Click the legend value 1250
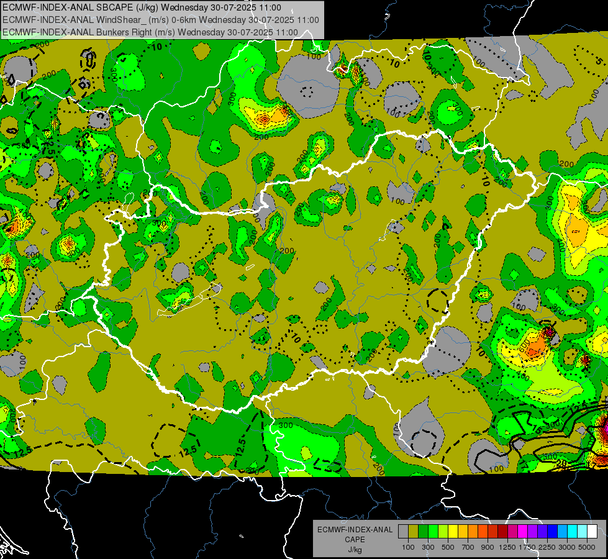This screenshot has height=559, width=608. tap(507, 547)
